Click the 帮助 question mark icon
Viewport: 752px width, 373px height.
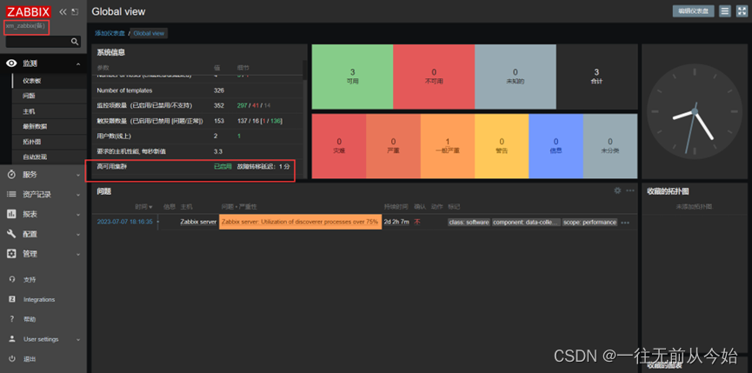click(12, 319)
